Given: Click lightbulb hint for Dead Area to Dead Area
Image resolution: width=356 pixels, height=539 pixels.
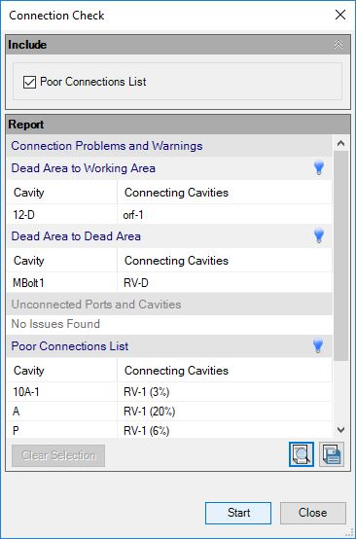Looking at the screenshot, I should click(319, 236).
